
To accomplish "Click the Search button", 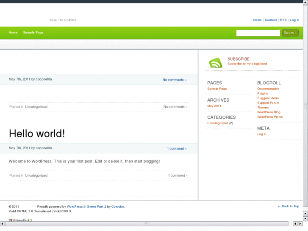I will 290,33.
